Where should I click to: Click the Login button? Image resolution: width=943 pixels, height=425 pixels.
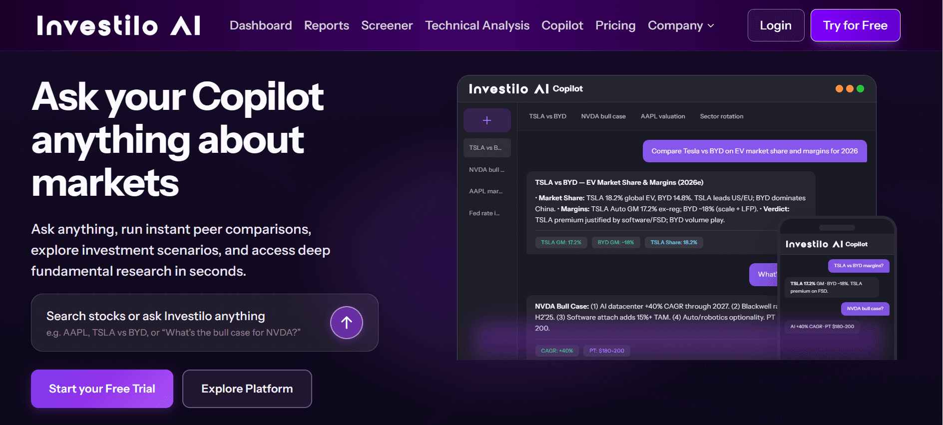[776, 25]
